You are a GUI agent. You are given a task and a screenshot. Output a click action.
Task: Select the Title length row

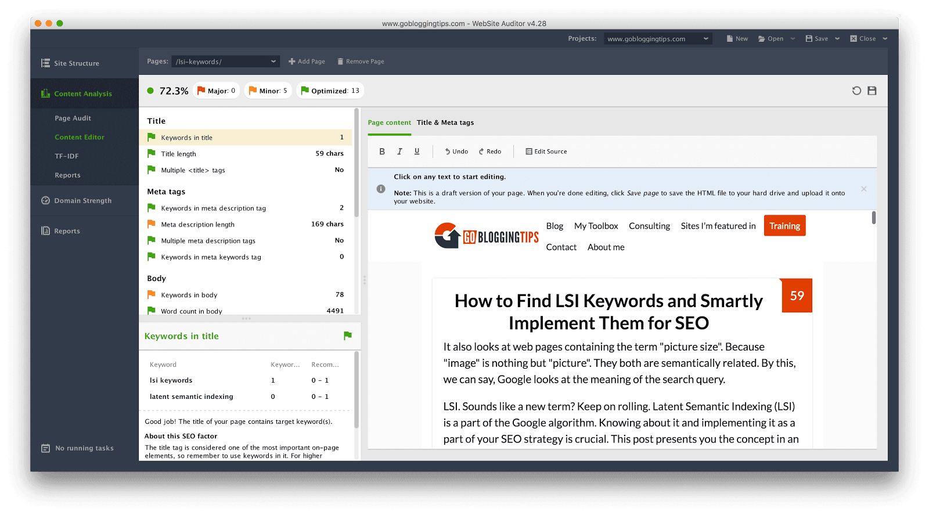pyautogui.click(x=246, y=154)
